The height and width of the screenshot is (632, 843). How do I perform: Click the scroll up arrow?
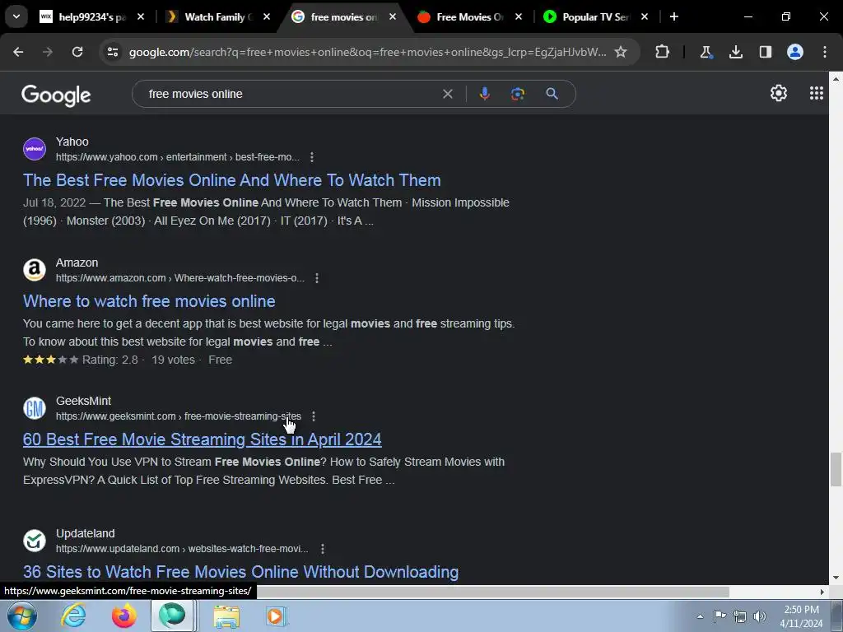pos(836,78)
